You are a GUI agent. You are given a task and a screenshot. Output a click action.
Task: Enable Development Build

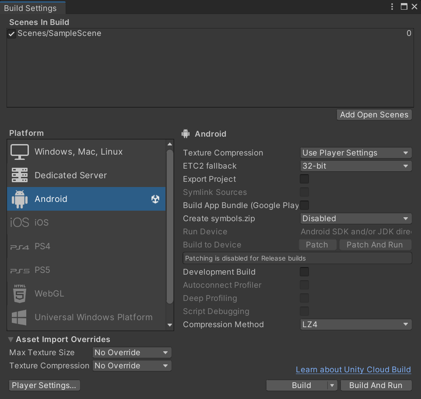click(x=304, y=272)
